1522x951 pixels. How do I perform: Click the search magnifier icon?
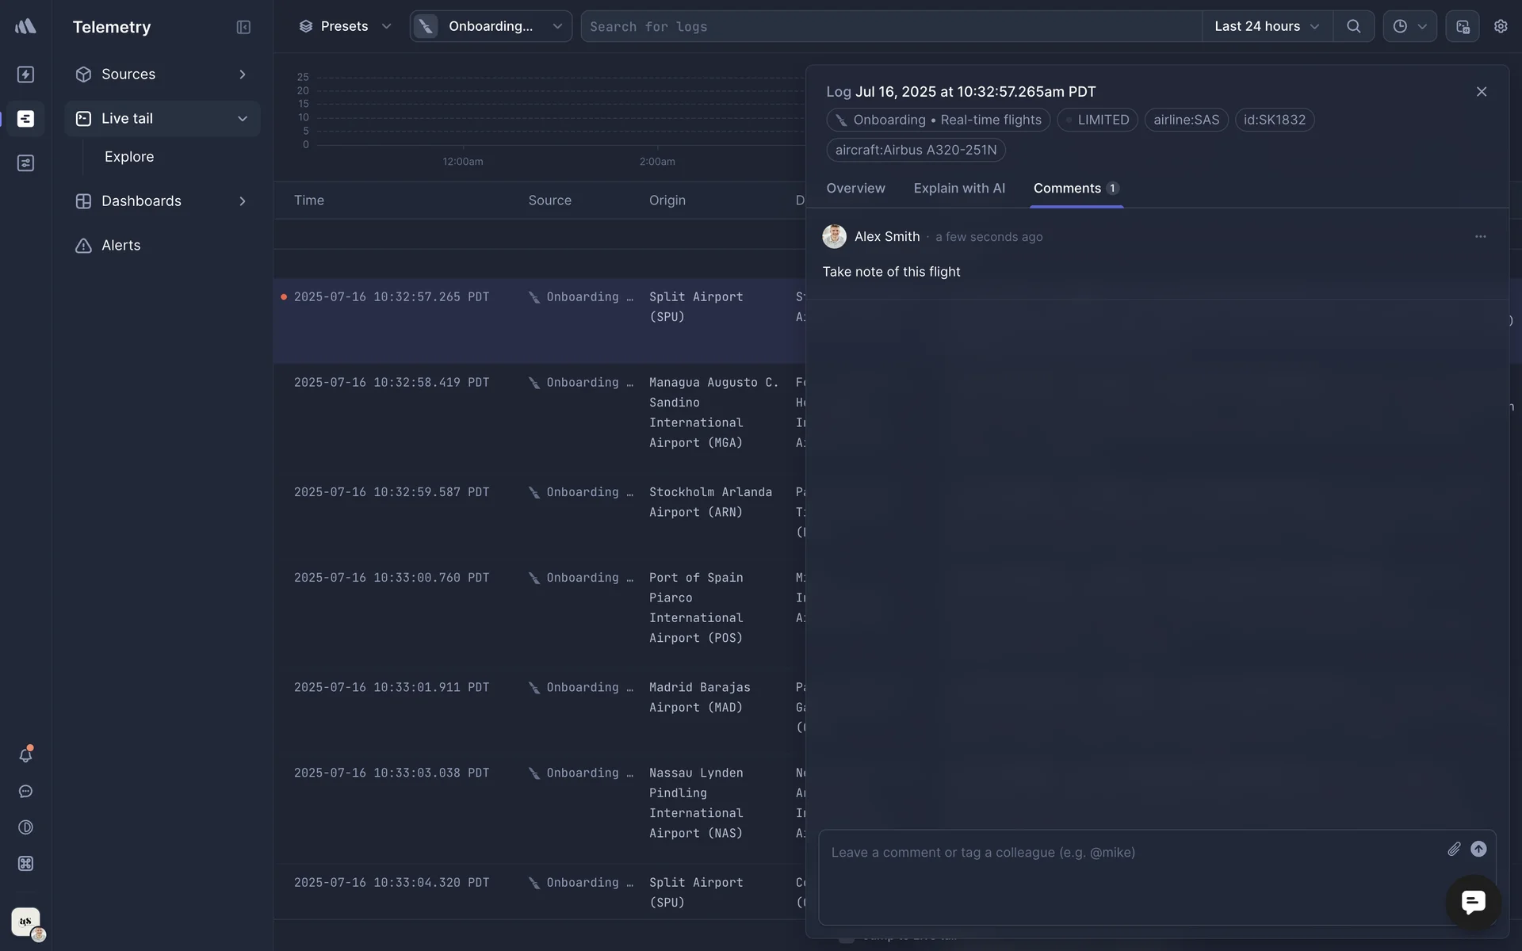point(1353,26)
